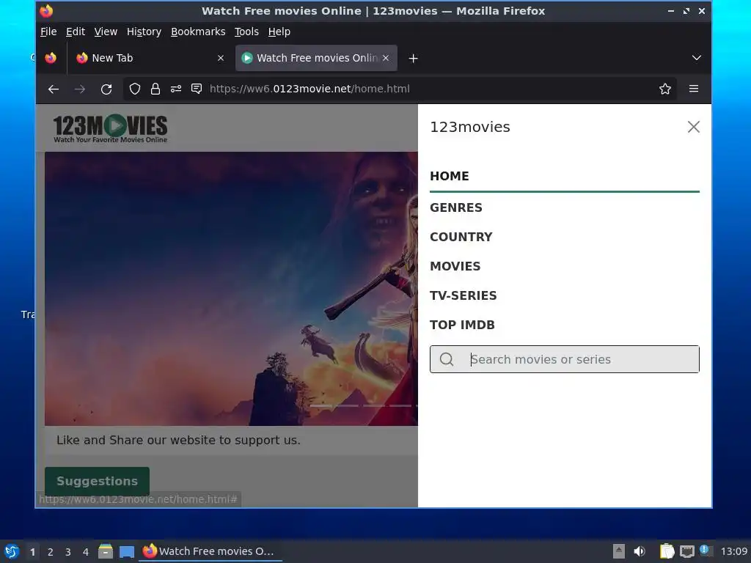Screen dimensions: 751x563
Task: Select the Firefox window taskbar entry
Action: tap(210, 551)
